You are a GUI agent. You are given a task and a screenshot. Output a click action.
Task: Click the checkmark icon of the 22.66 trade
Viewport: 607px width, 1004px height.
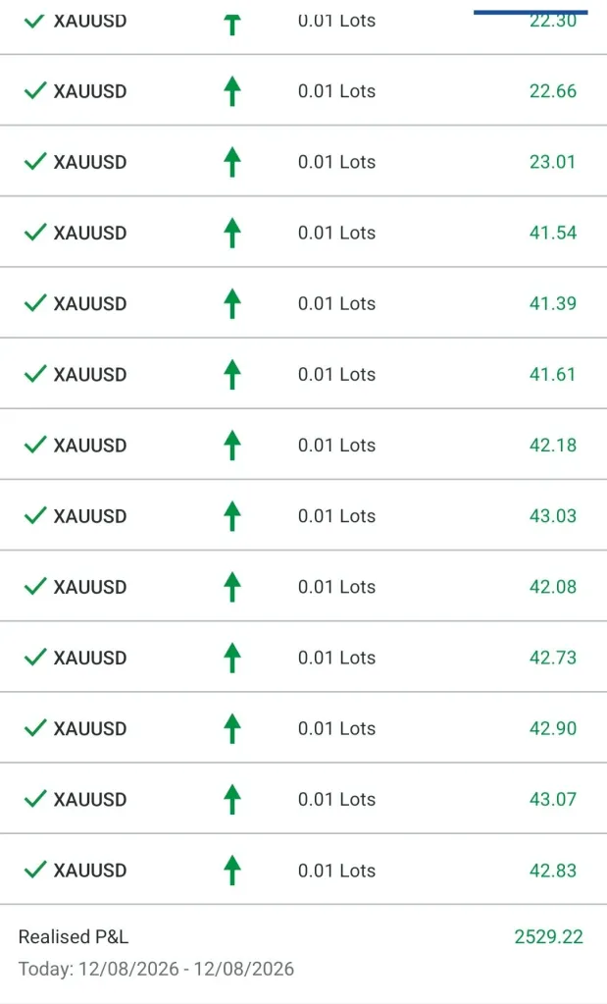click(x=35, y=90)
